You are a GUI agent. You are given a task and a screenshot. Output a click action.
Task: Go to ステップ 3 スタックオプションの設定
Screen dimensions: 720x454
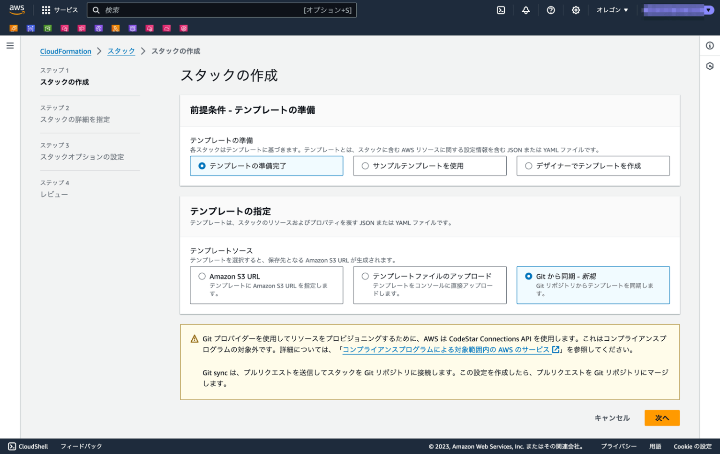[x=82, y=157]
